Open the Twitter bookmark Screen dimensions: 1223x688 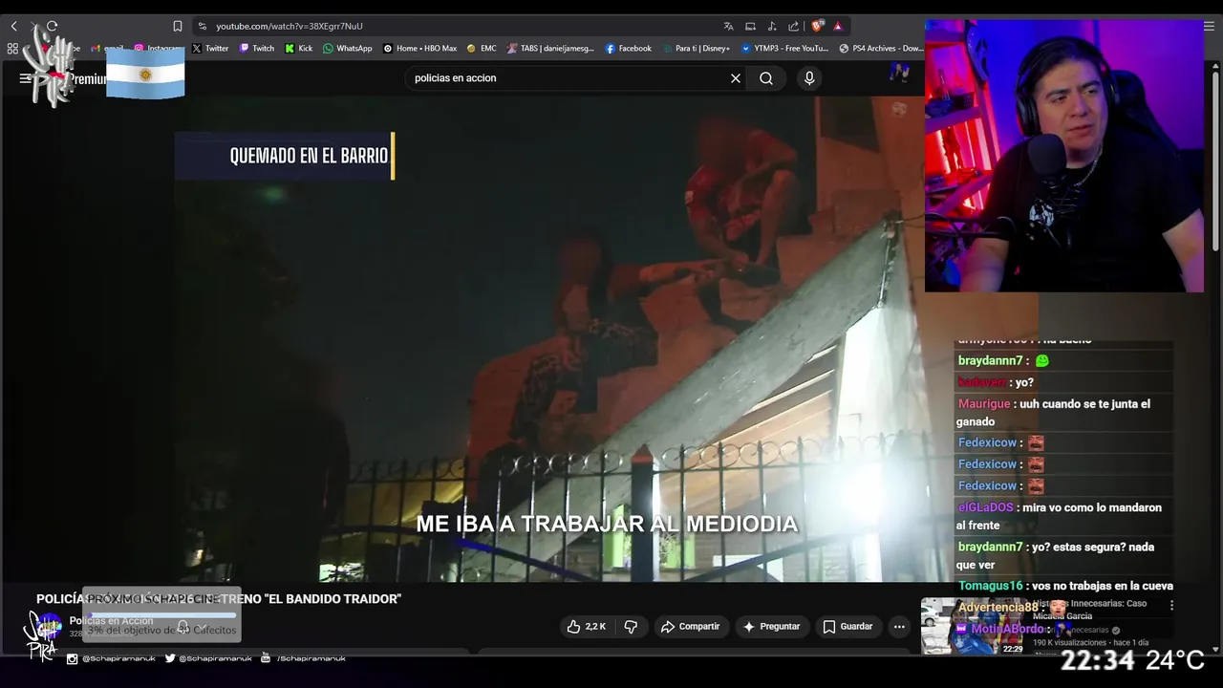[210, 48]
